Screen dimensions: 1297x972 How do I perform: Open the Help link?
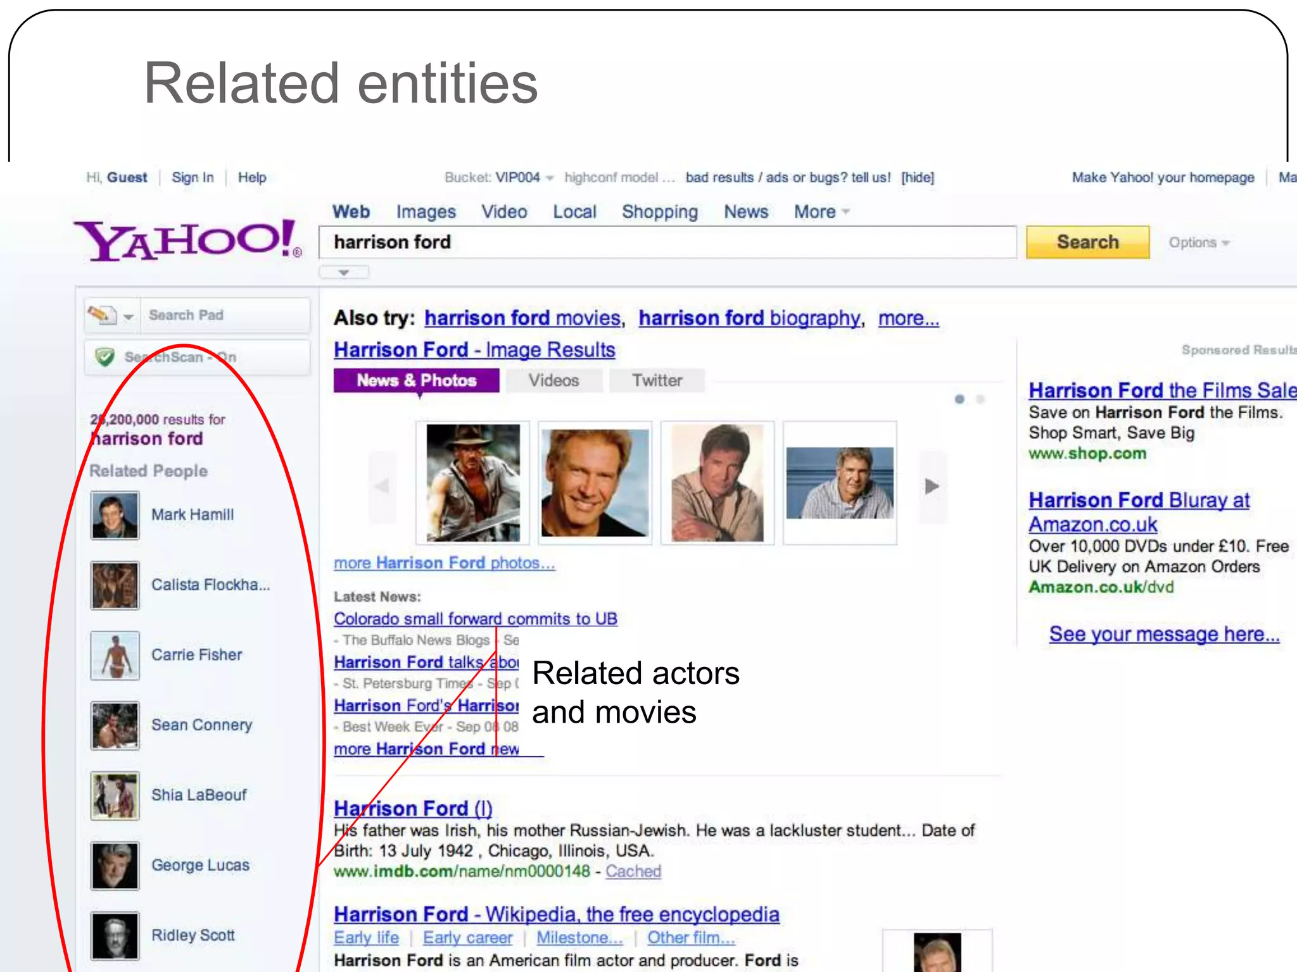coord(252,178)
